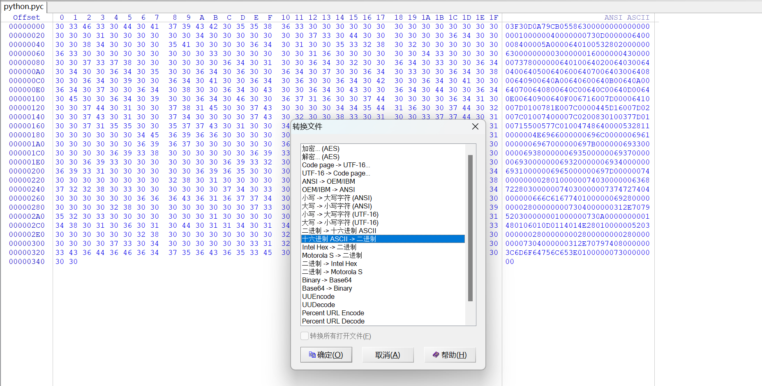The image size is (762, 386).
Task: Toggle the 转换所有打开文件 checkbox
Action: point(305,336)
